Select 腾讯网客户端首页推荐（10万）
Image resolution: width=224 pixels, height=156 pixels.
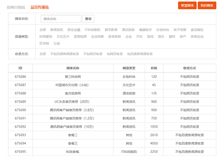(72, 127)
